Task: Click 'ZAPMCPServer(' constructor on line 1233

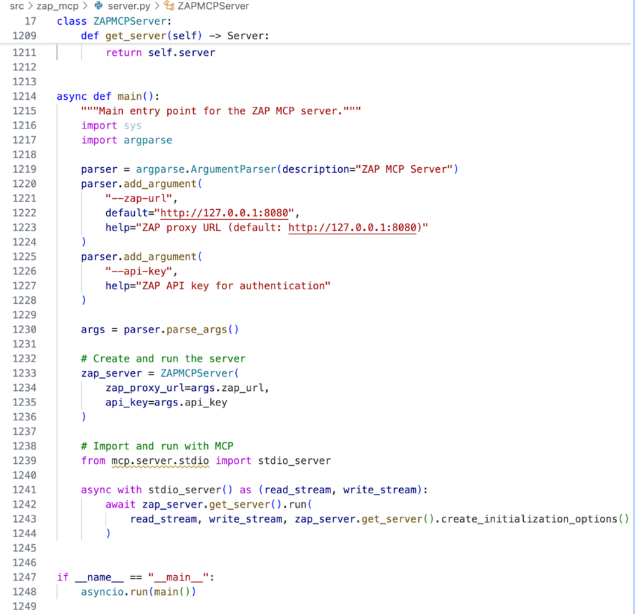Action: pos(200,374)
